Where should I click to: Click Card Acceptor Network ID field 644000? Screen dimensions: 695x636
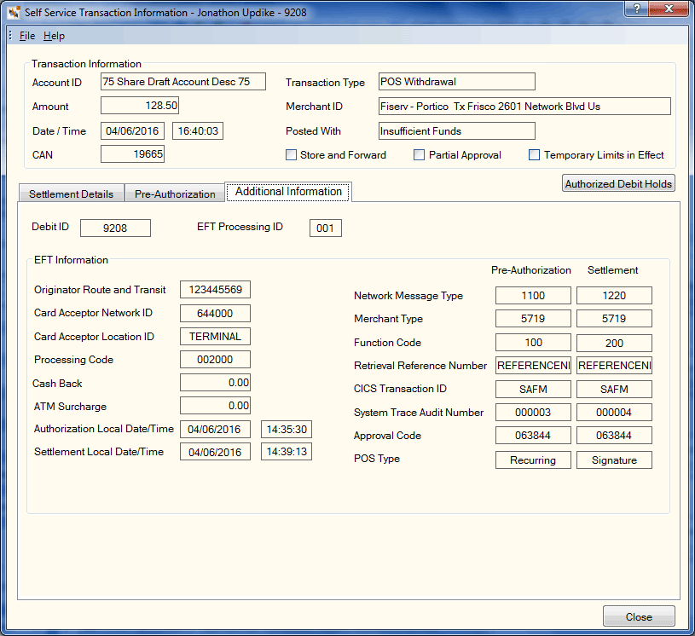(215, 314)
